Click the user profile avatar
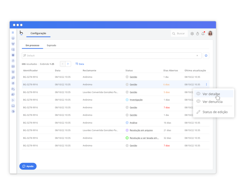 pos(210,33)
